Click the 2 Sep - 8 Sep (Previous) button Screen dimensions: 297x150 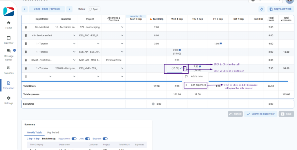[x=47, y=9]
